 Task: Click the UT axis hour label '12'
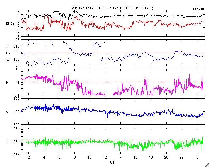tap(105, 157)
